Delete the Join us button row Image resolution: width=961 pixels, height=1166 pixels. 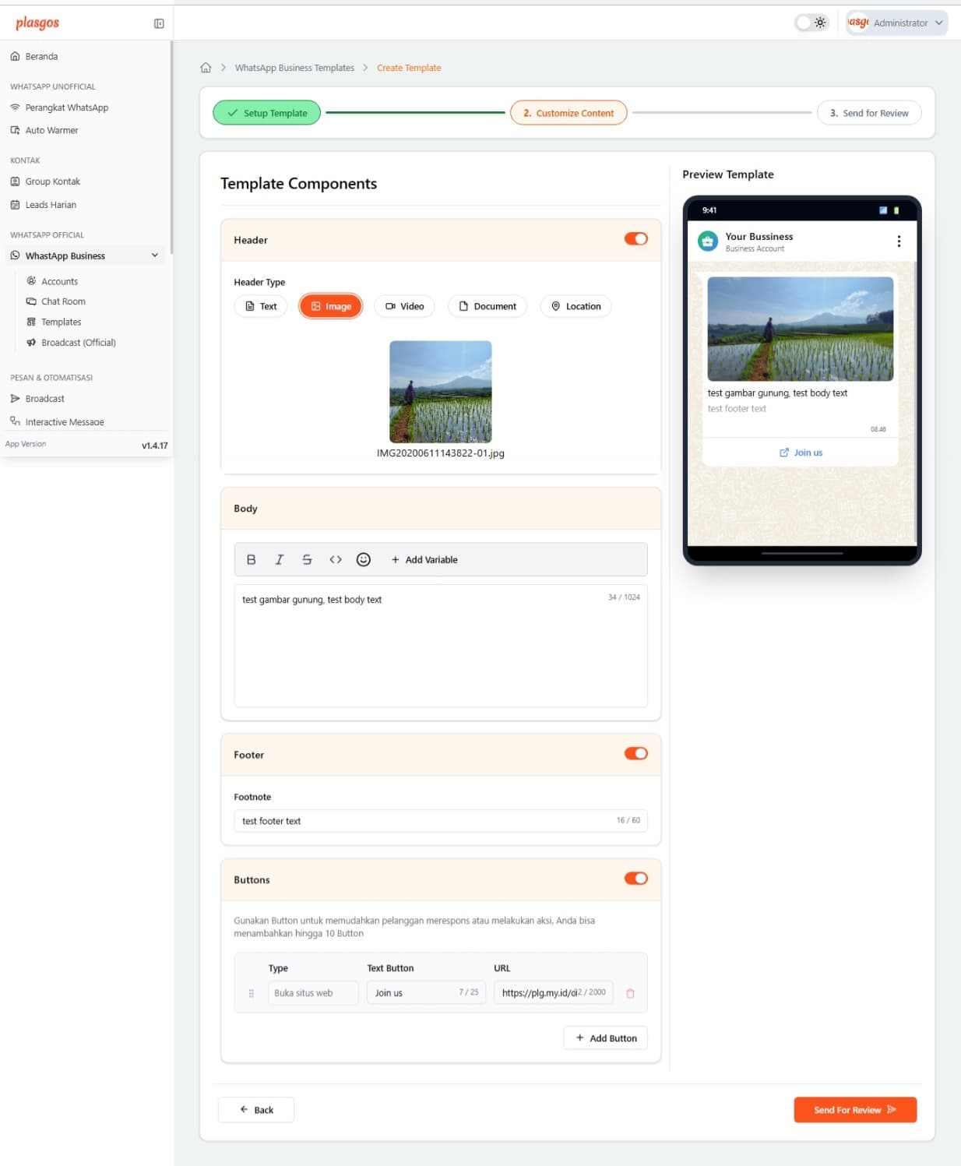(631, 993)
